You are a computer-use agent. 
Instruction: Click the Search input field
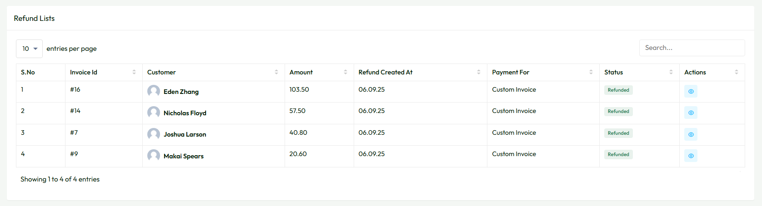692,48
